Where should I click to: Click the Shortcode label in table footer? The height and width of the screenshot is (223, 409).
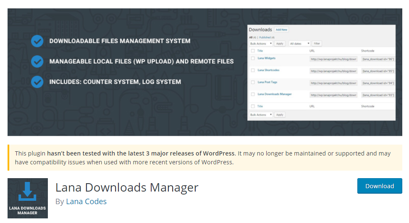coord(367,106)
